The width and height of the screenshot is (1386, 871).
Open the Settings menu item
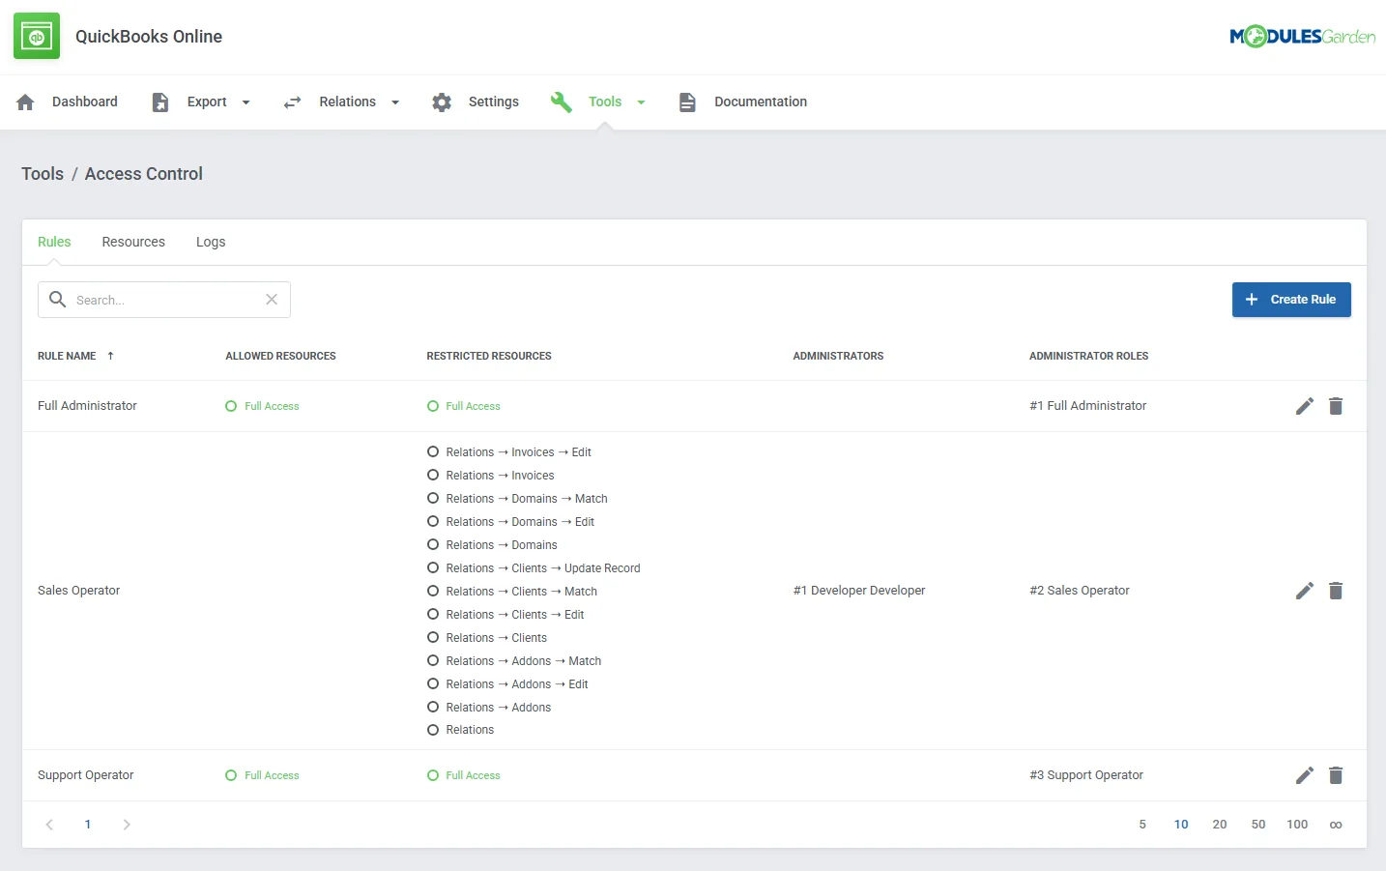pos(494,102)
